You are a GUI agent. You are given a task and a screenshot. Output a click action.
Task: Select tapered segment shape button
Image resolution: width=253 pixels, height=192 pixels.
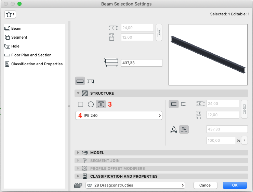point(184,104)
